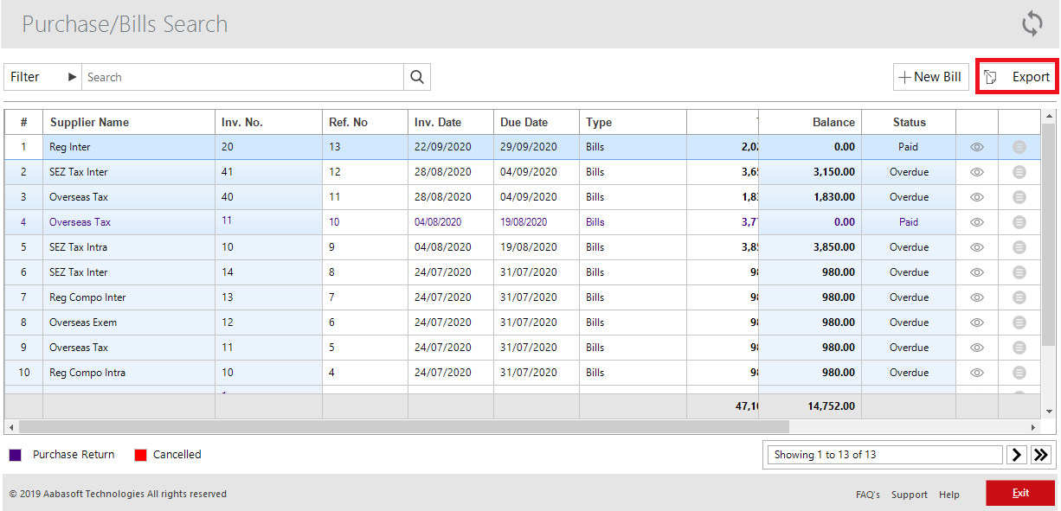The image size is (1061, 511).
Task: View details of the Reg Inter bill
Action: point(976,147)
